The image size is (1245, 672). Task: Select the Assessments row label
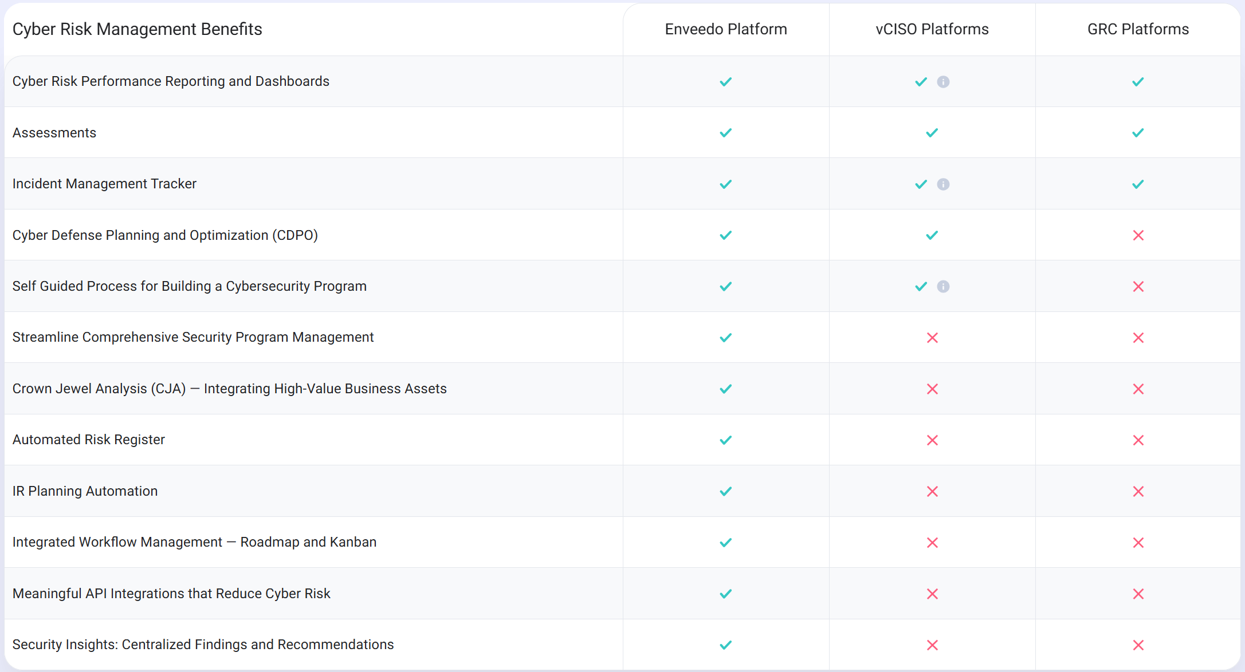54,133
